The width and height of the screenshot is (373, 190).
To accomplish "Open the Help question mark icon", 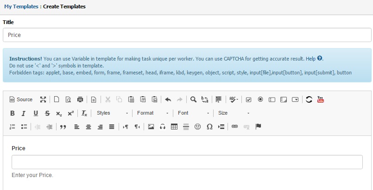I will pos(320,58).
